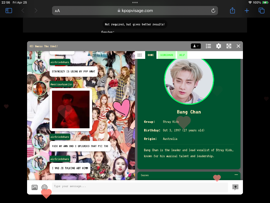Focus the 'Type your message...' field
The image size is (270, 203).
140,187
